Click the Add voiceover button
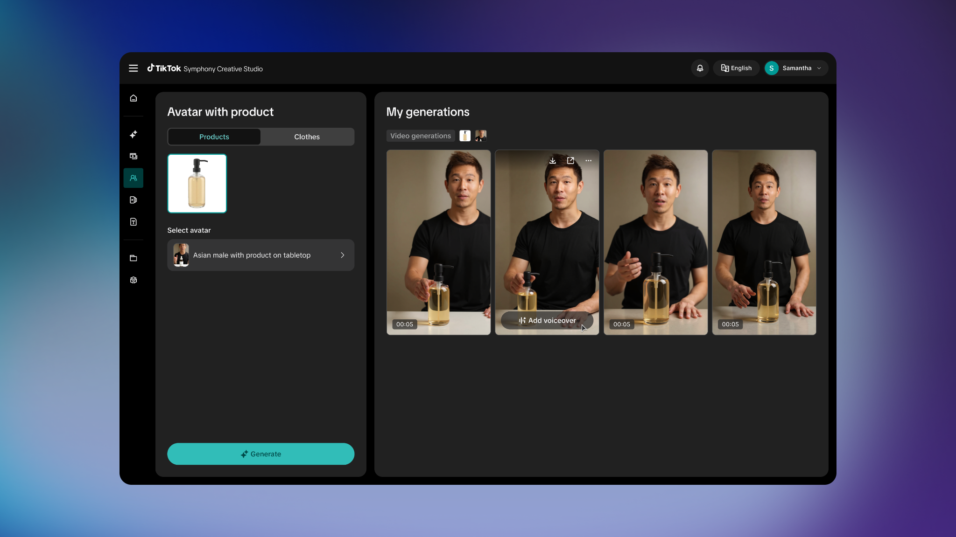Image resolution: width=956 pixels, height=537 pixels. (547, 320)
